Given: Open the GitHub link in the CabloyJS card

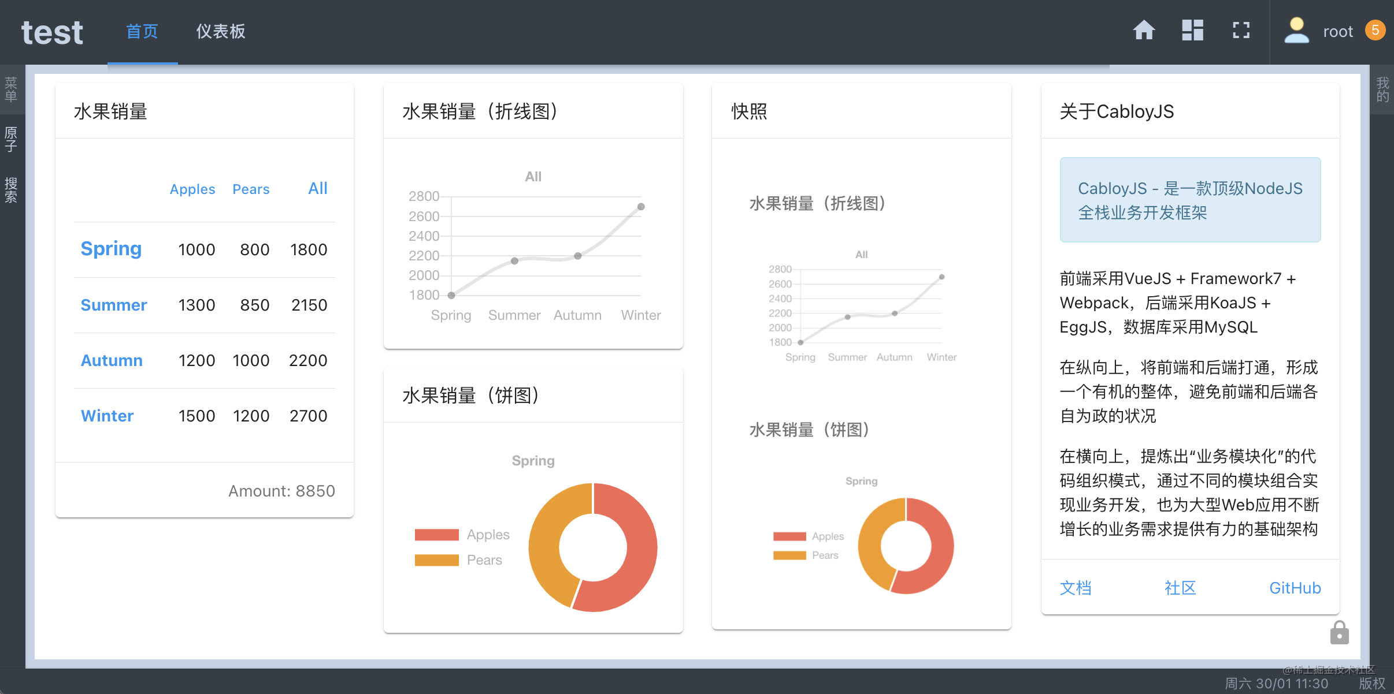Looking at the screenshot, I should click(x=1295, y=587).
